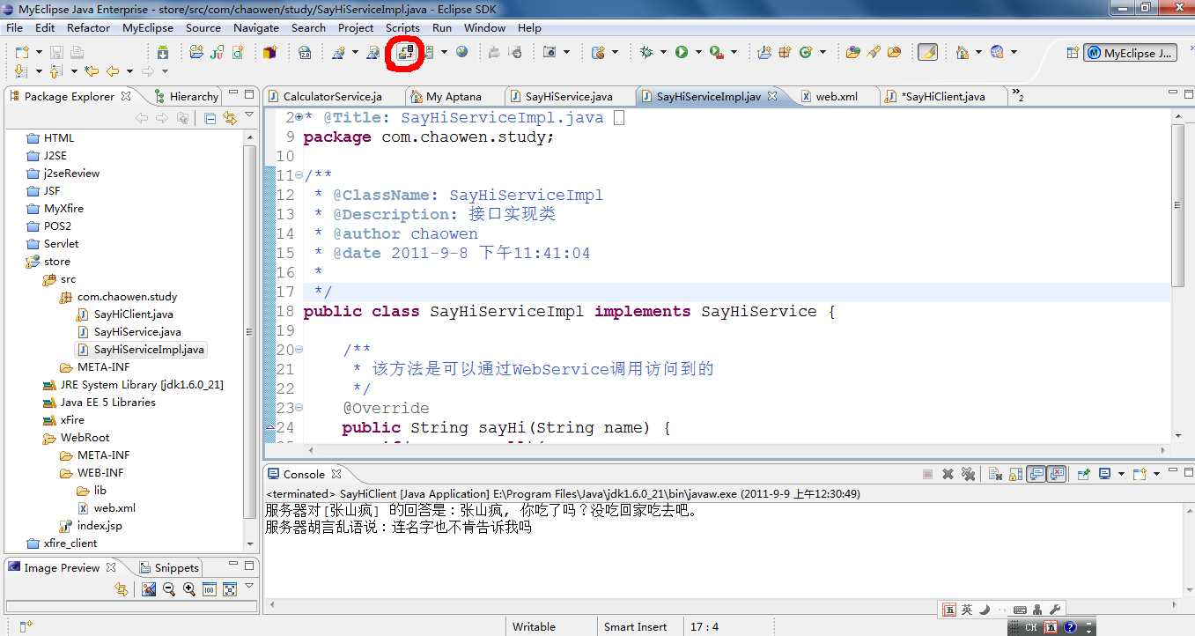Toggle Show Console When Standard Error Changes
1195x636 pixels.
click(1057, 474)
